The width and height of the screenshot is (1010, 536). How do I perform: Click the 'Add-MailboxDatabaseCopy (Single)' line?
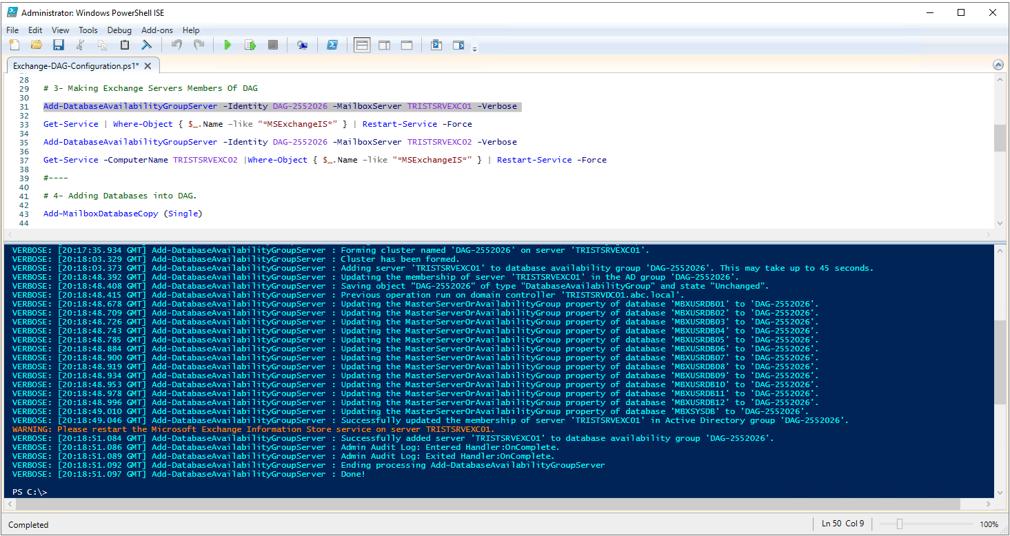click(123, 214)
